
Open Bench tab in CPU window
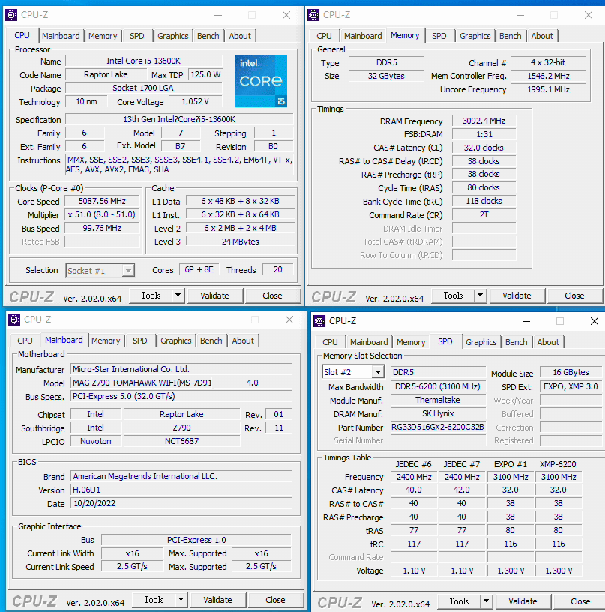click(x=208, y=36)
